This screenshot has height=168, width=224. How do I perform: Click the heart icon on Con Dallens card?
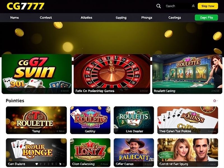pyautogui.click(x=37, y=164)
